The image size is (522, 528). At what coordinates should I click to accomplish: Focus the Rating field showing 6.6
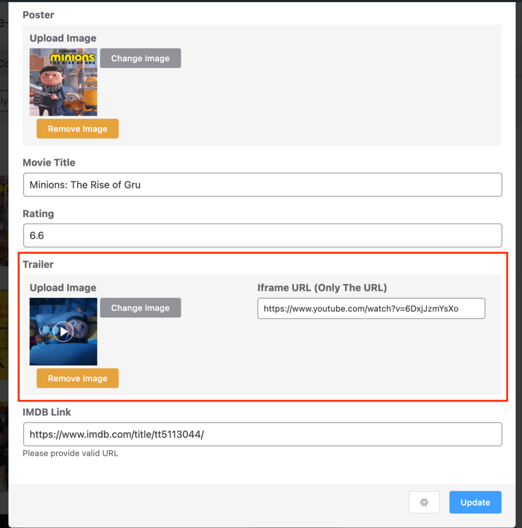[262, 235]
